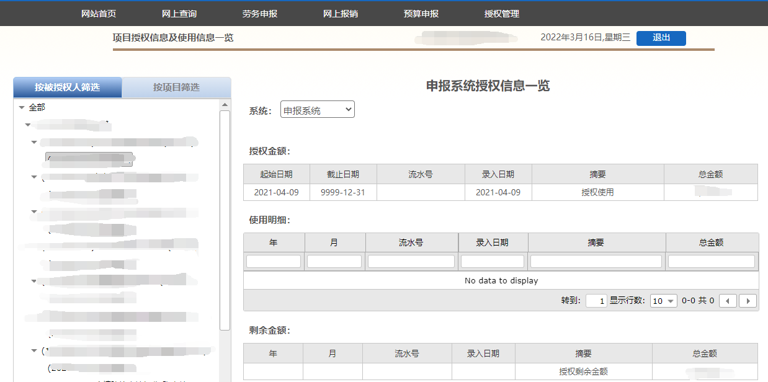Click the 总金额 filter box in 使用明细
768x382 pixels.
[712, 261]
